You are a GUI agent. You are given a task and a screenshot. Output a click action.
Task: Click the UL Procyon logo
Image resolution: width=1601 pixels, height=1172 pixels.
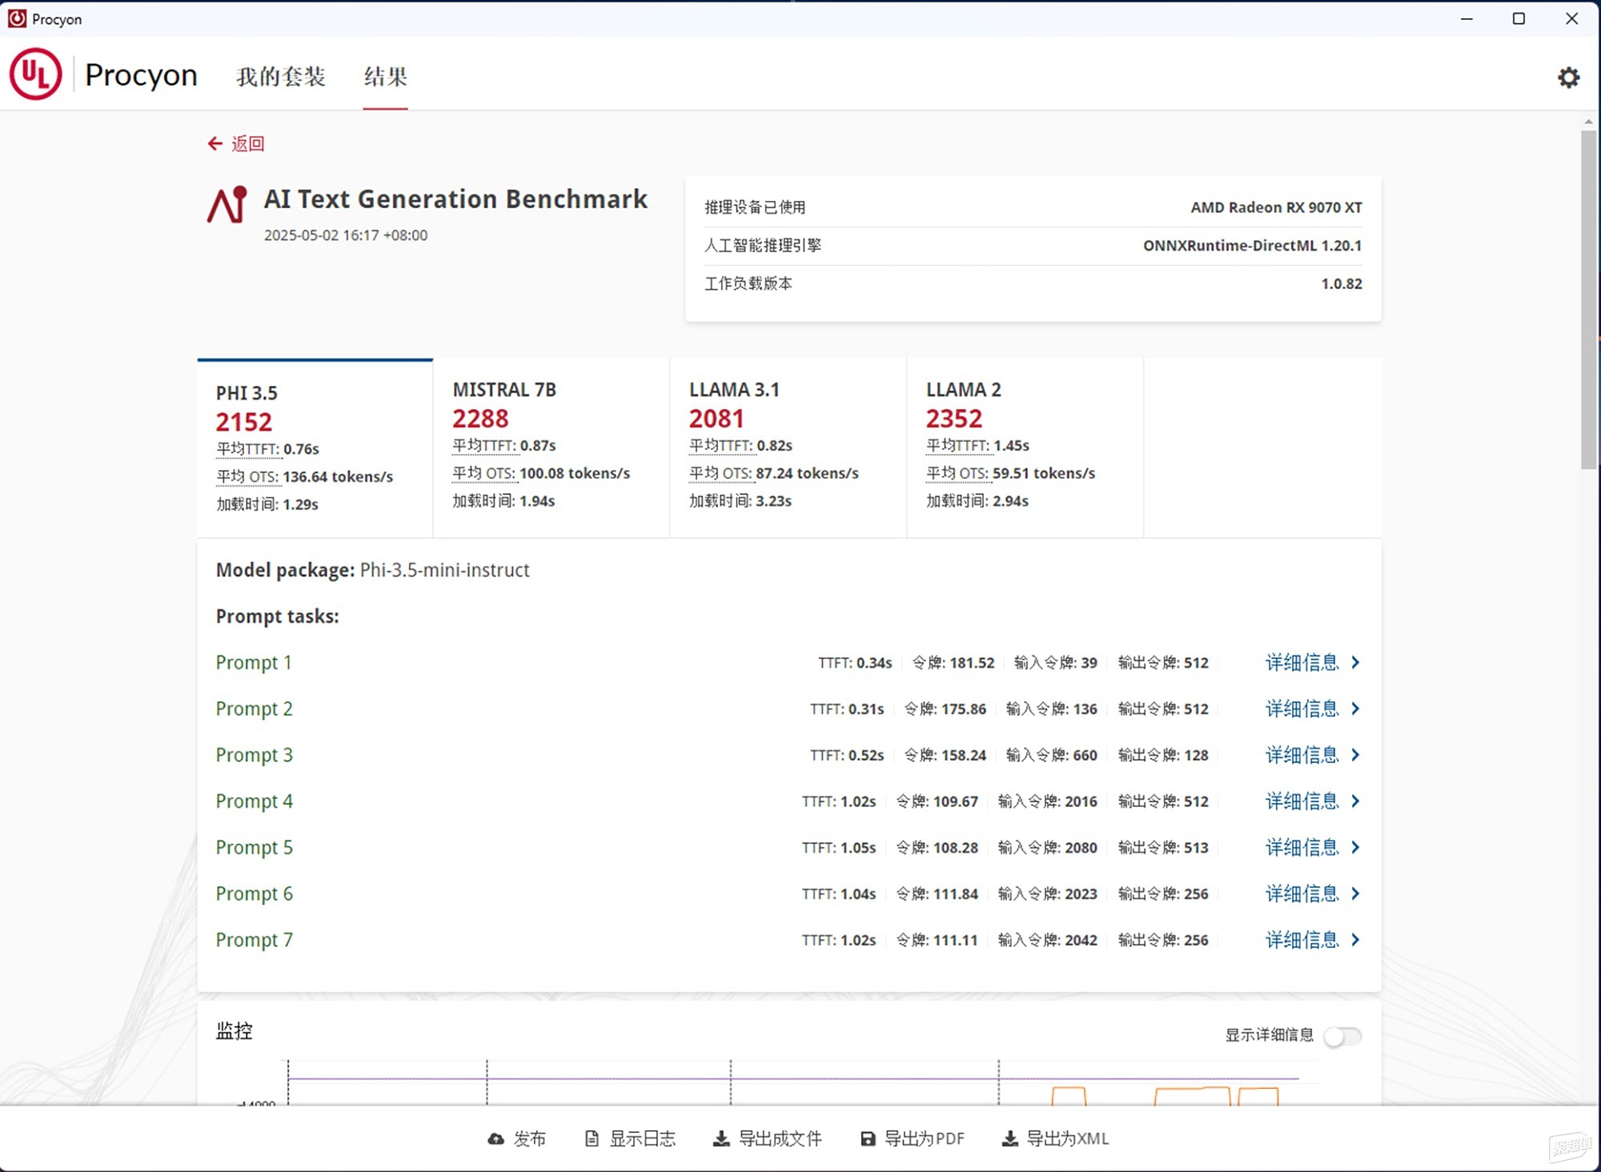click(x=36, y=74)
